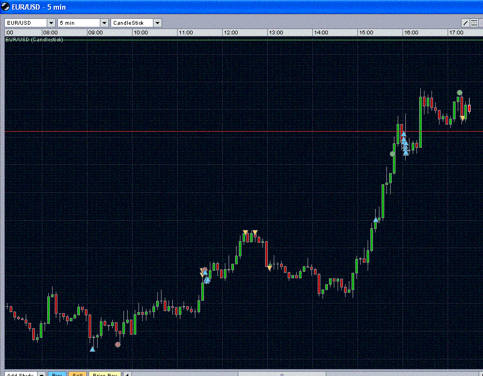Select the horizontal lines drawing tool
The width and height of the screenshot is (483, 376).
(x=474, y=23)
